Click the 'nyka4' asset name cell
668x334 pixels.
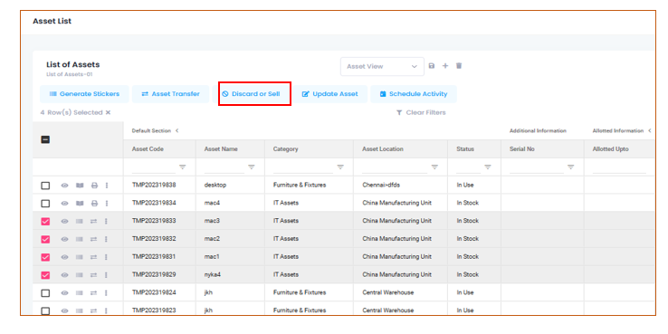click(212, 274)
